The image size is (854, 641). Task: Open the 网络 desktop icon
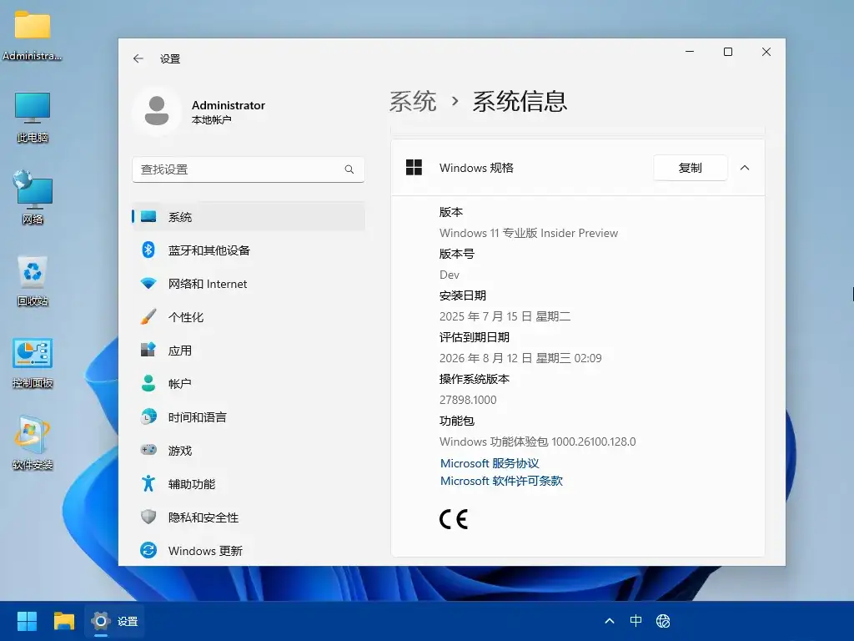(33, 199)
